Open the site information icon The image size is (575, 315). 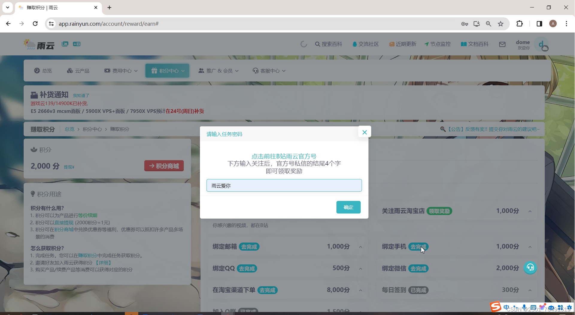(x=51, y=24)
